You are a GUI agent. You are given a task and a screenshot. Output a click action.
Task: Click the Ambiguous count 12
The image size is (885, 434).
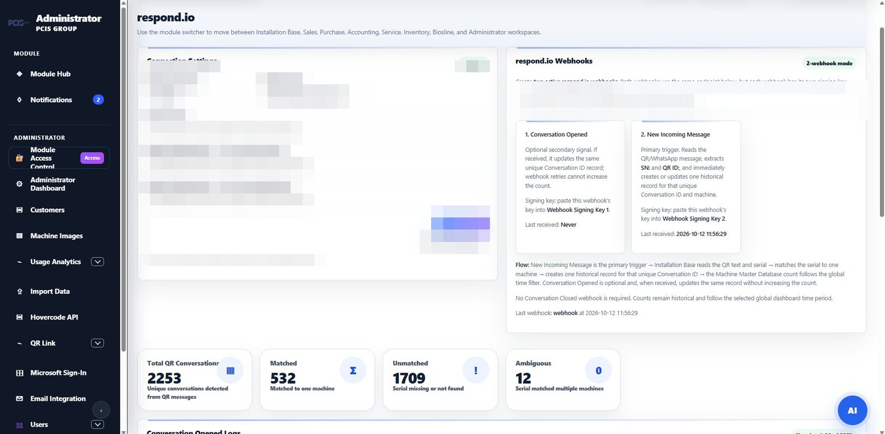coord(523,378)
